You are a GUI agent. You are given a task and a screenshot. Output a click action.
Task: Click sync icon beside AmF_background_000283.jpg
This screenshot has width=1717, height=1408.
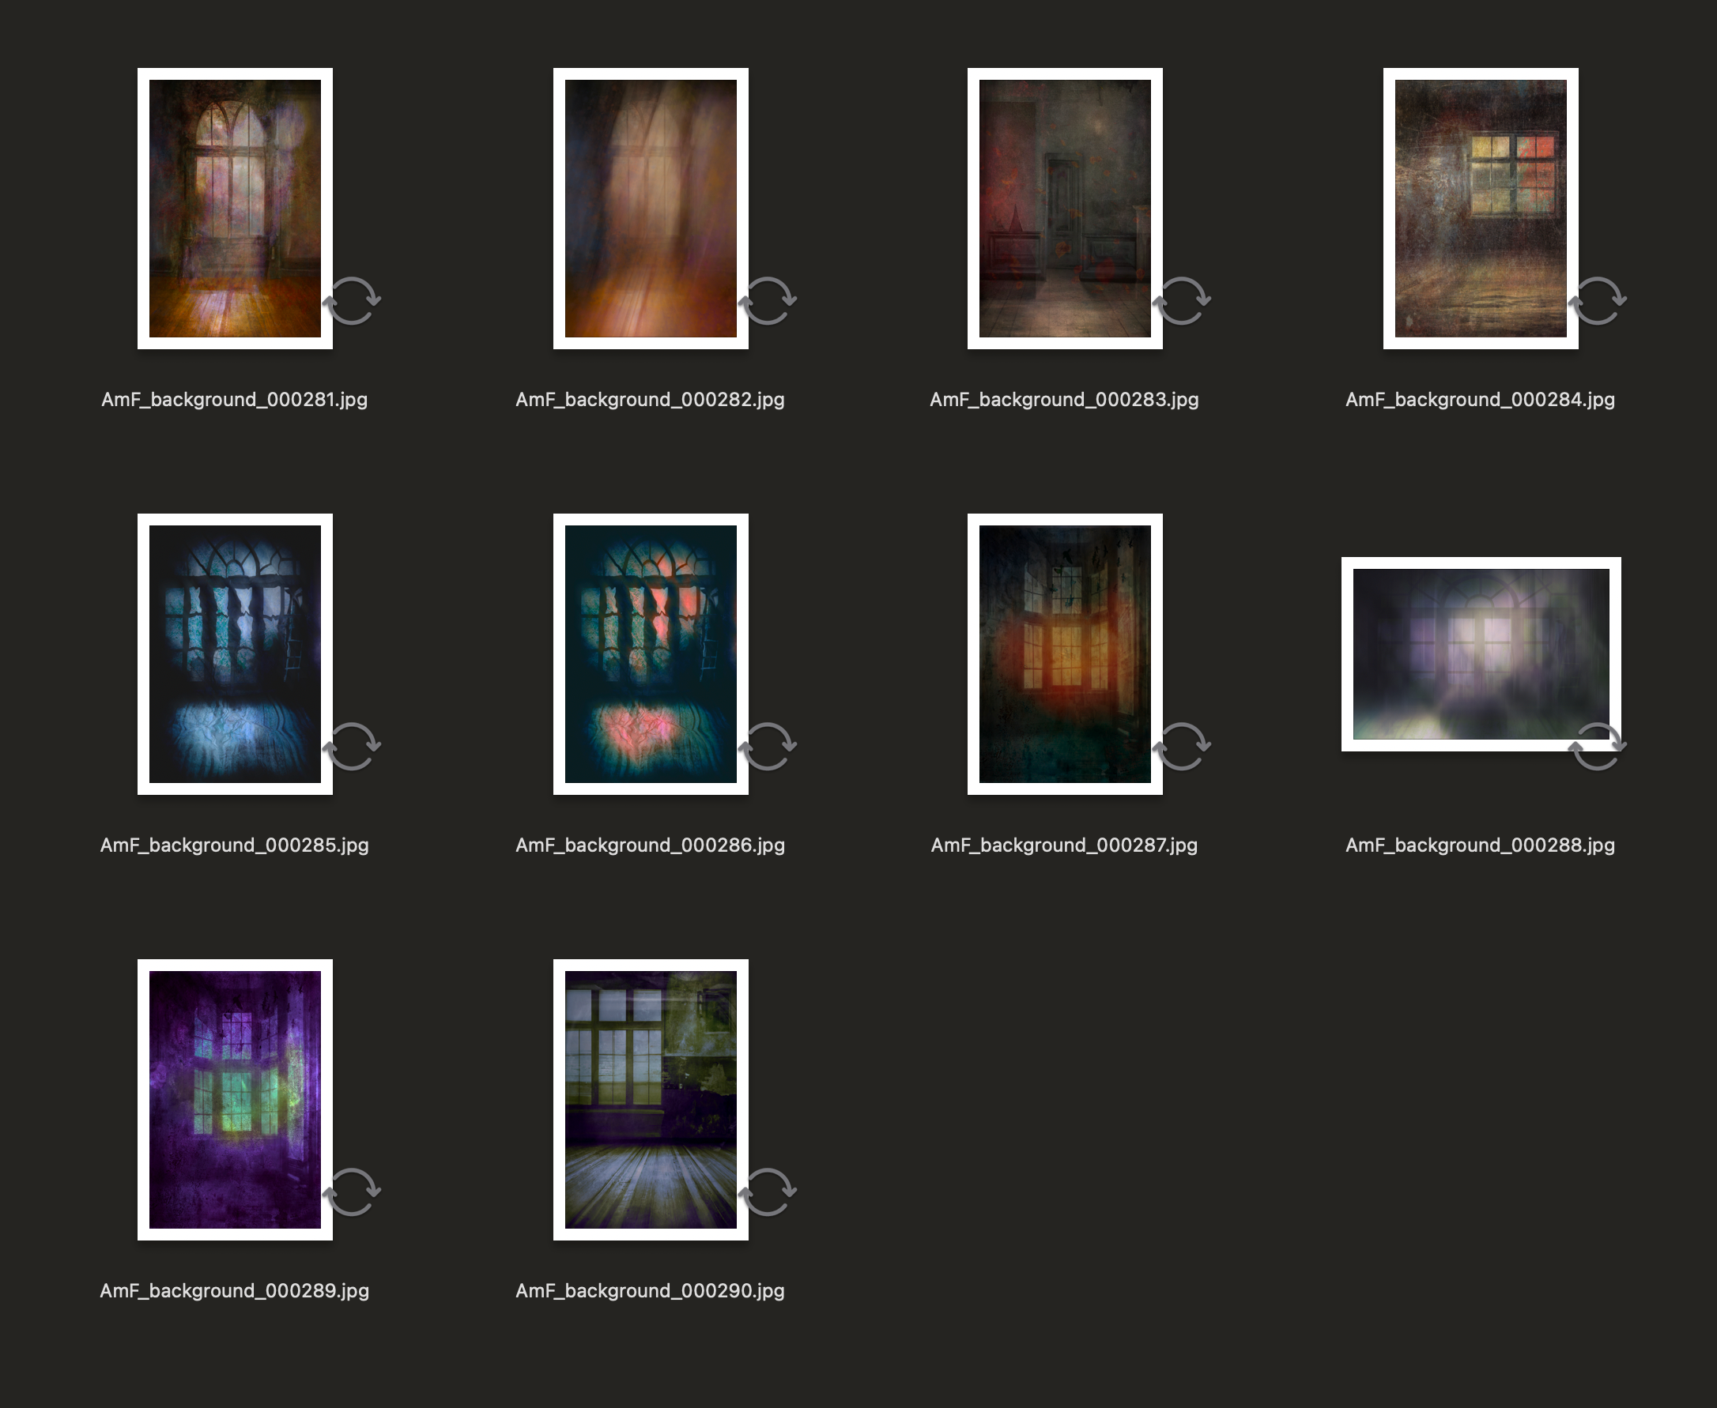1183,301
